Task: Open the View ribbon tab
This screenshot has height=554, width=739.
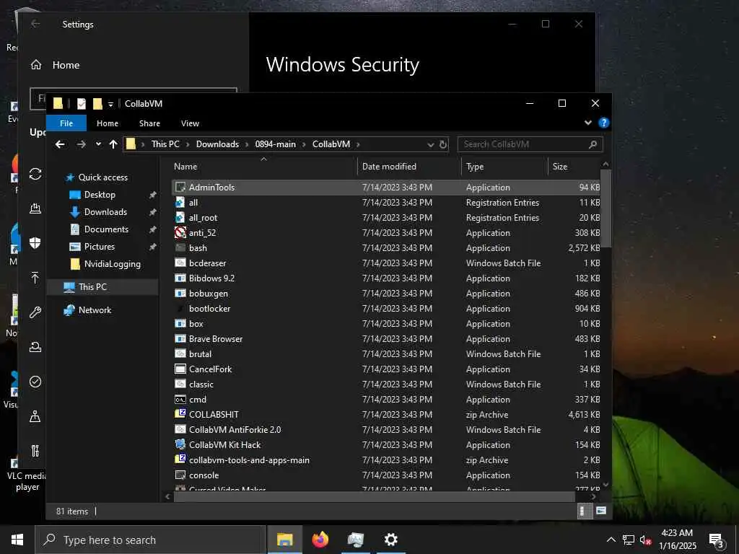Action: pyautogui.click(x=190, y=123)
